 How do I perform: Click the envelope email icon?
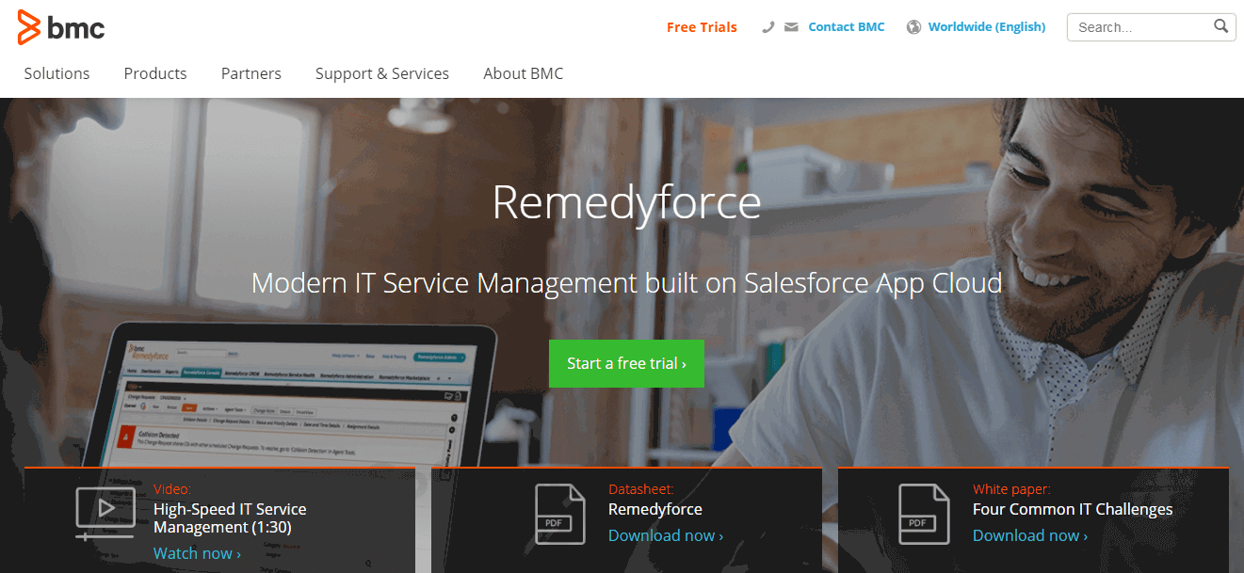pos(791,27)
